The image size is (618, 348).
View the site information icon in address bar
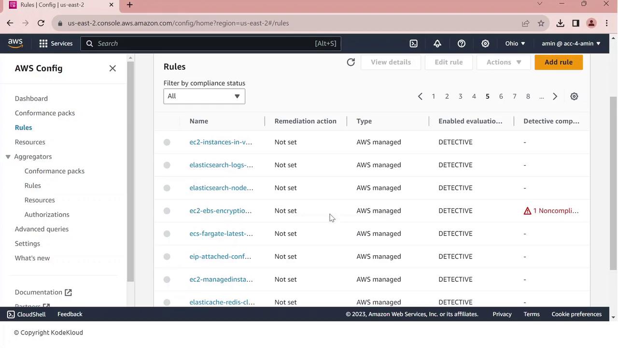point(59,23)
